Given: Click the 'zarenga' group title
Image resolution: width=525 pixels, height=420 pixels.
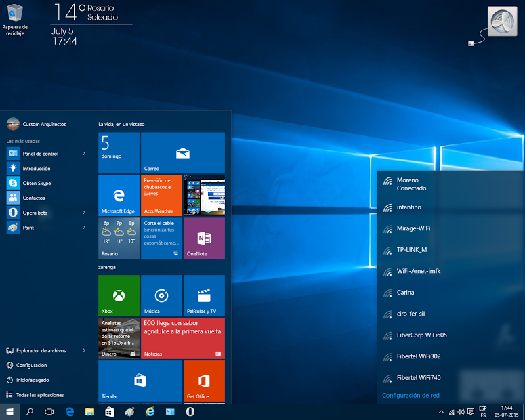Looking at the screenshot, I should pyautogui.click(x=107, y=268).
